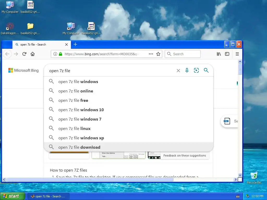Click the browser toolbar Search box

pos(183,54)
